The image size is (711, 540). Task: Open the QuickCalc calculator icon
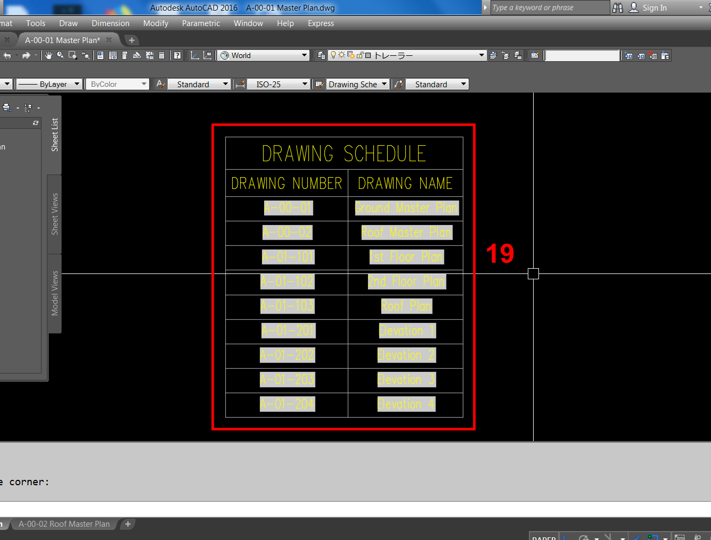pyautogui.click(x=161, y=55)
